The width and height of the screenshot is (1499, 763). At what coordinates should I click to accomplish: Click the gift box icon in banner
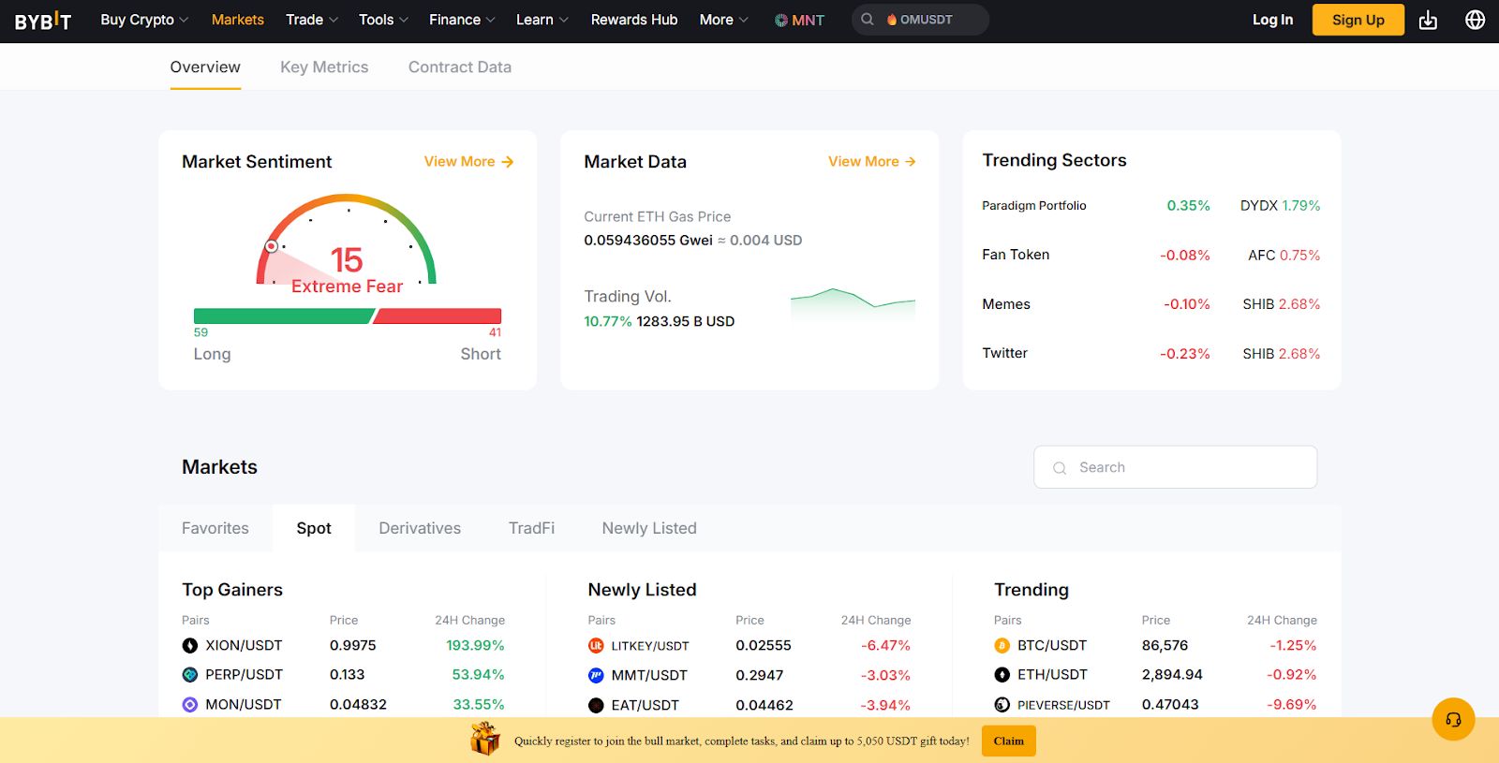(x=485, y=740)
